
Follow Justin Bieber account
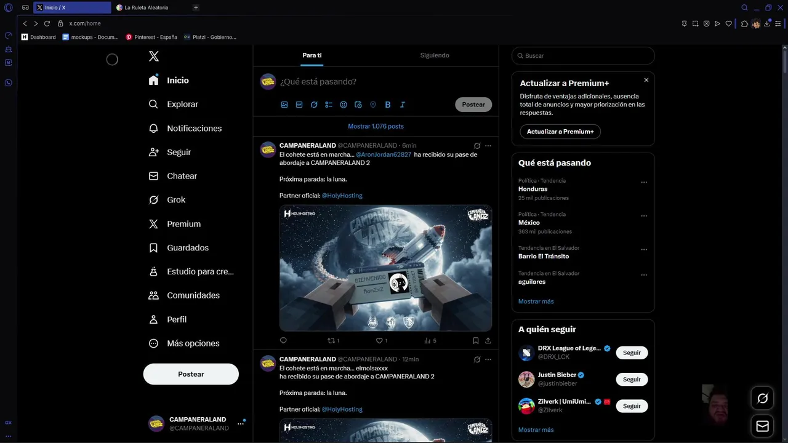[632, 380]
